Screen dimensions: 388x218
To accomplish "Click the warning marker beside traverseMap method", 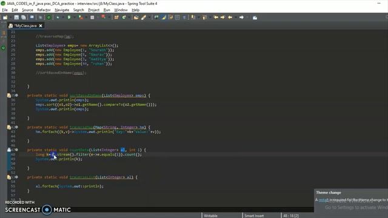I will (9, 127).
